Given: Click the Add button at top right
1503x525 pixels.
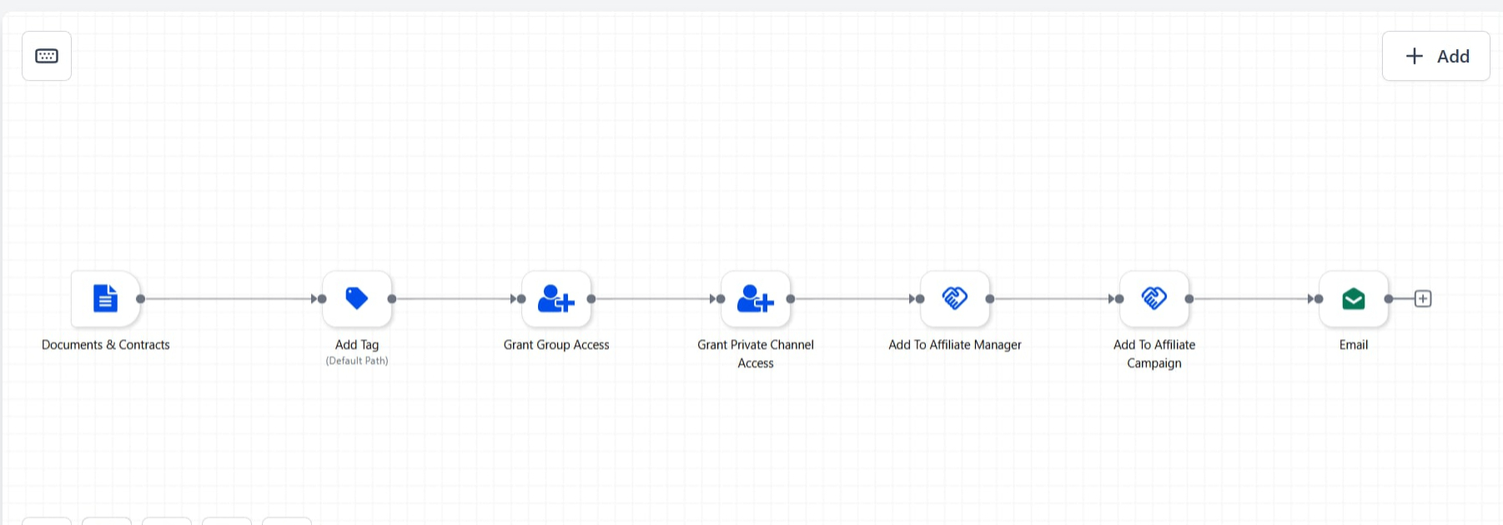Looking at the screenshot, I should (x=1436, y=56).
